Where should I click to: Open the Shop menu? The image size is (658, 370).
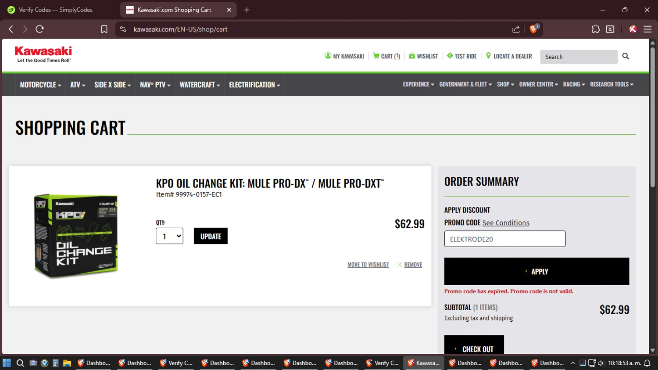click(505, 84)
